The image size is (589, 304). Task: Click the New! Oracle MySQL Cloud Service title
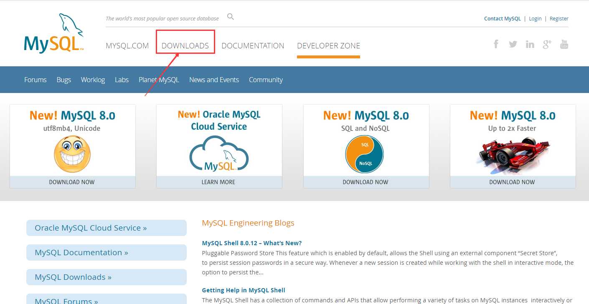click(219, 121)
